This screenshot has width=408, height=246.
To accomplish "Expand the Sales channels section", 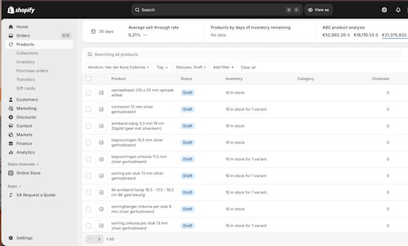I will pos(23,164).
